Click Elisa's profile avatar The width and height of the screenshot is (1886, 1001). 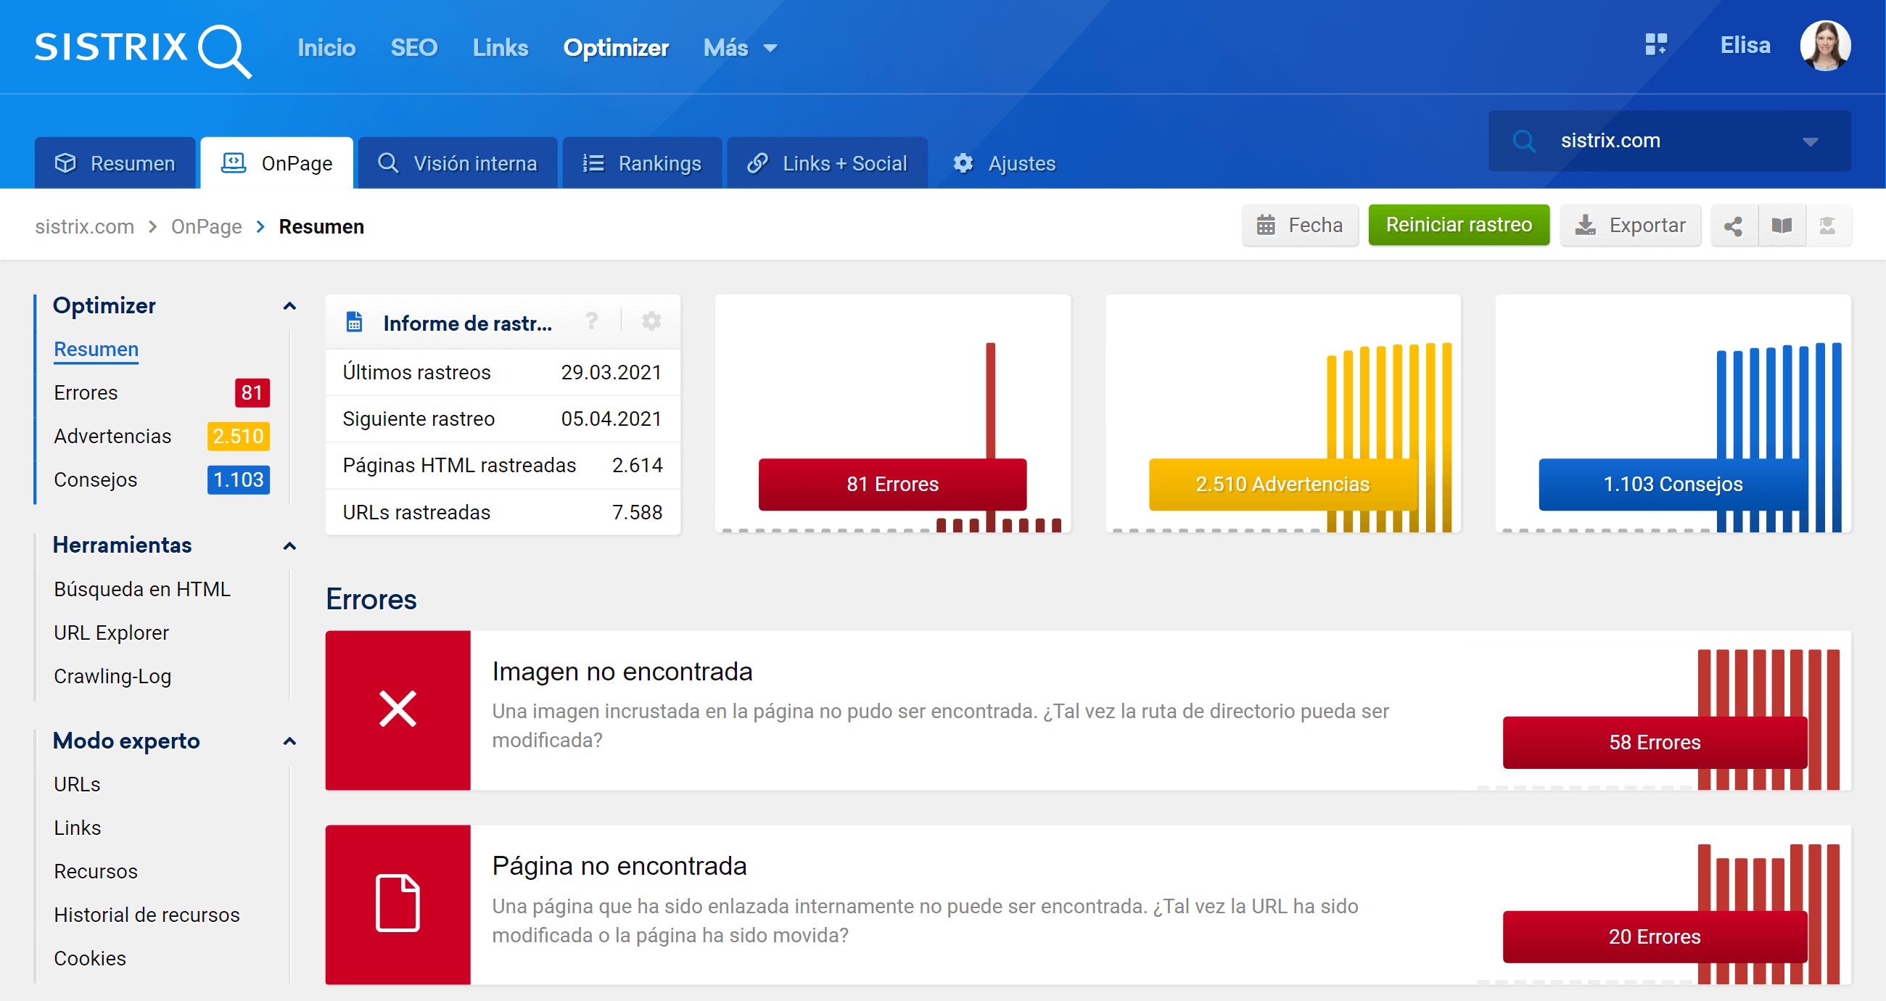coord(1825,46)
